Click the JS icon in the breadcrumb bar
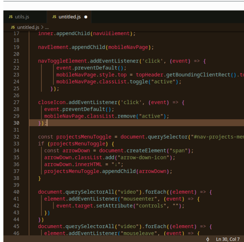Image resolution: width=244 pixels, height=242 pixels. coord(13,27)
